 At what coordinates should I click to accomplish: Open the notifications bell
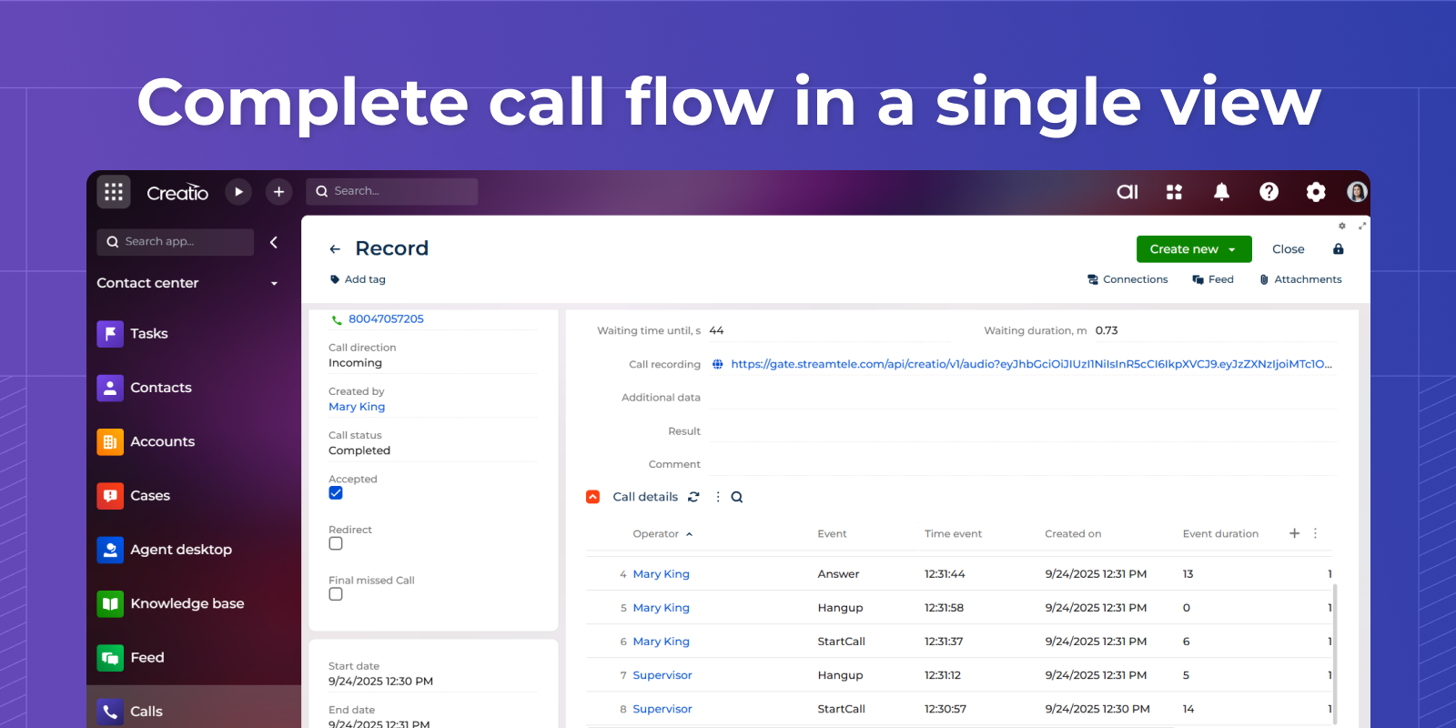pyautogui.click(x=1221, y=192)
